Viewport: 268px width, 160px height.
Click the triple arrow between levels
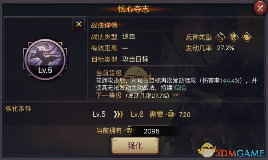click(118, 114)
